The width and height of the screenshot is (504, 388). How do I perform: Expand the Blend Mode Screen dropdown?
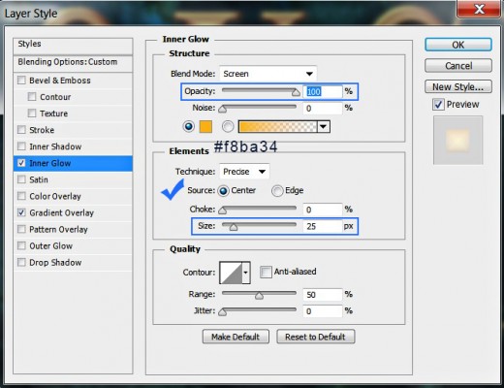click(x=268, y=74)
